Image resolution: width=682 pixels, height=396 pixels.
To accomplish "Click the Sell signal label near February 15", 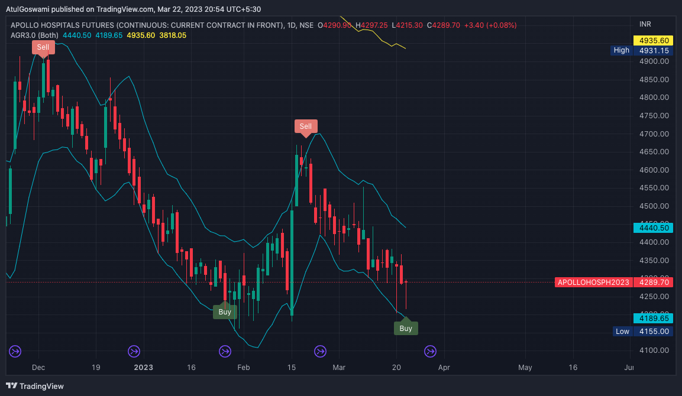I will (x=306, y=126).
